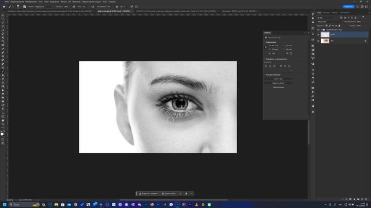This screenshot has height=208, width=371.
Task: Click the Фон layer lock icon
Action: point(366,41)
